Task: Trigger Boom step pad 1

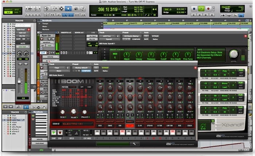Action: [x=97, y=133]
